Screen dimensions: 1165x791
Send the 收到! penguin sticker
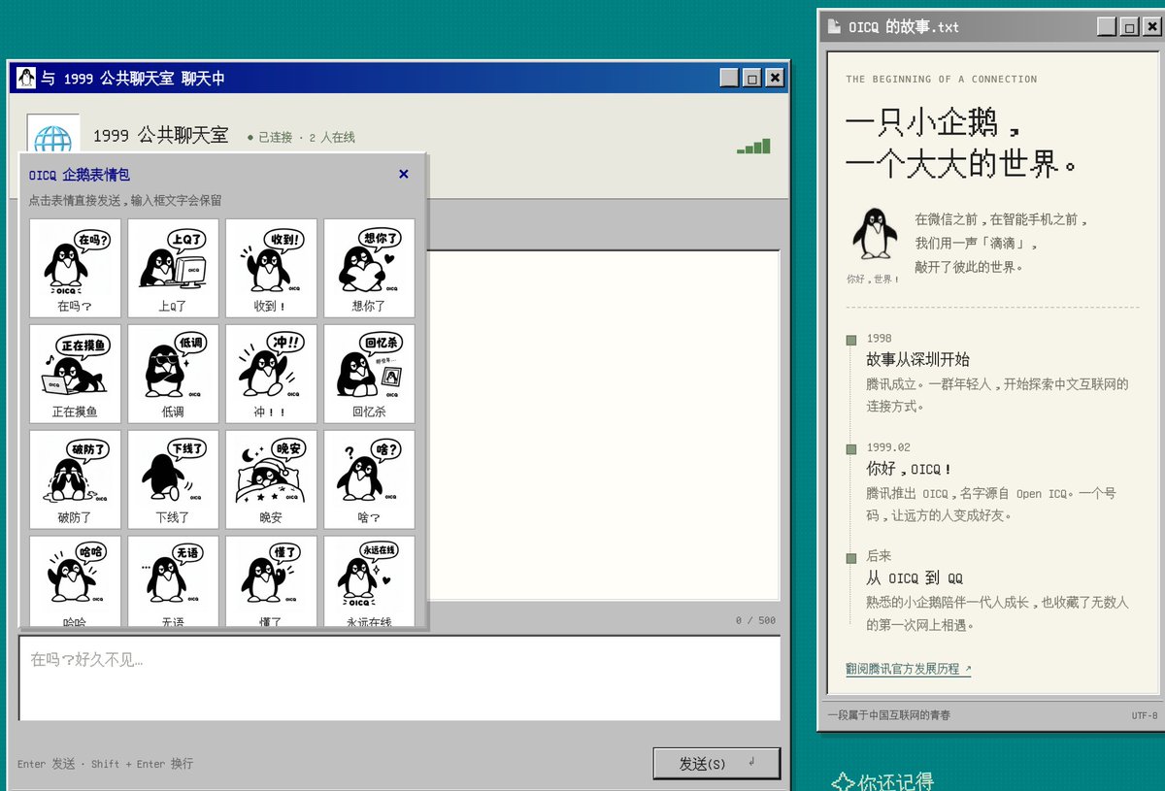click(271, 268)
